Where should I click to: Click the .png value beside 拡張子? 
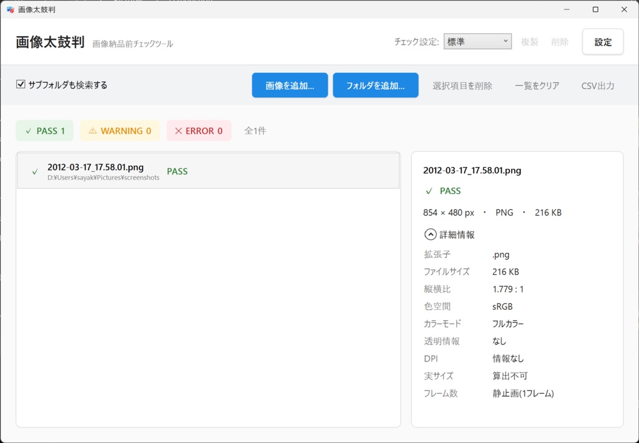(501, 255)
